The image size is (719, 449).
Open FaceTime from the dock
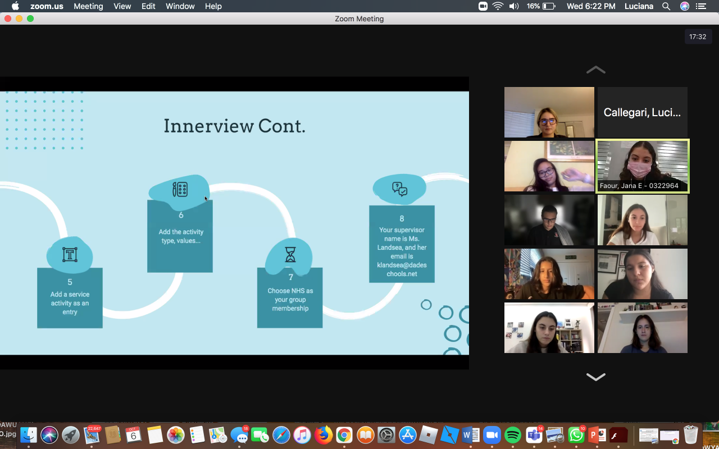pyautogui.click(x=260, y=435)
